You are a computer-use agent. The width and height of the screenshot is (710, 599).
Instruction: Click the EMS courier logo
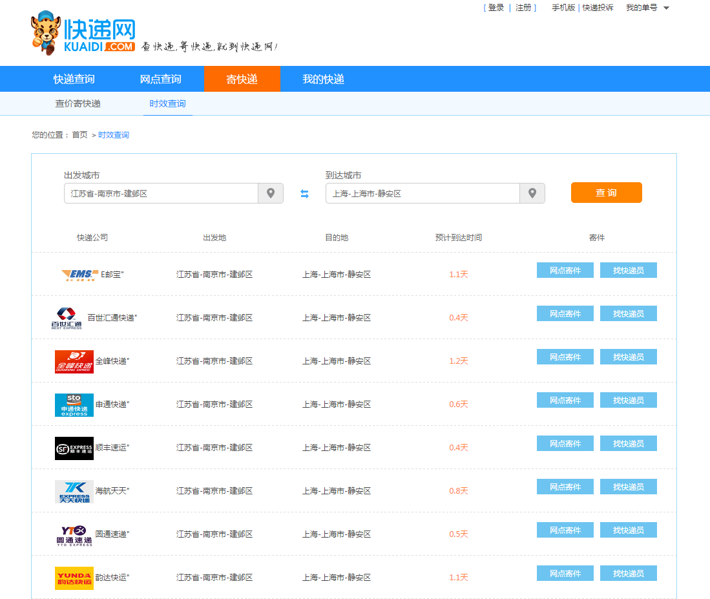[x=79, y=275]
